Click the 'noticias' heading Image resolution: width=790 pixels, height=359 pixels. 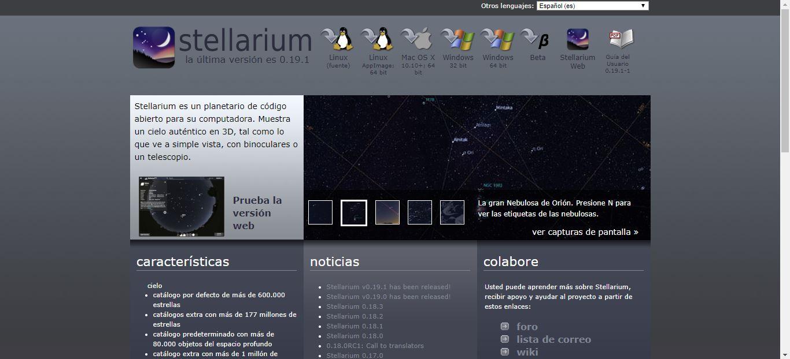334,261
